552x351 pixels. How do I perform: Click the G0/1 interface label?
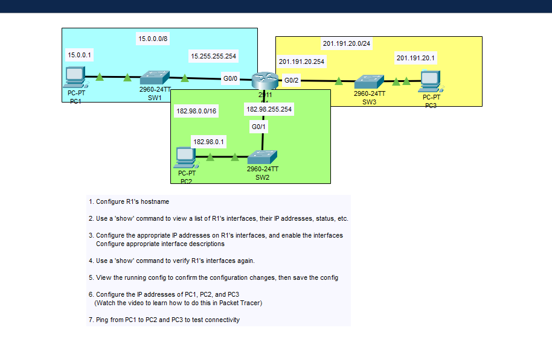pyautogui.click(x=258, y=127)
